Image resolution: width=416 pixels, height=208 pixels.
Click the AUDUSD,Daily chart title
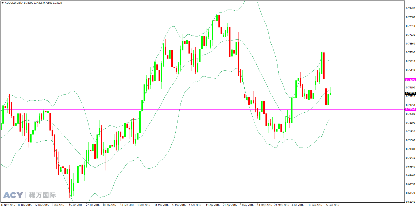click(x=14, y=3)
